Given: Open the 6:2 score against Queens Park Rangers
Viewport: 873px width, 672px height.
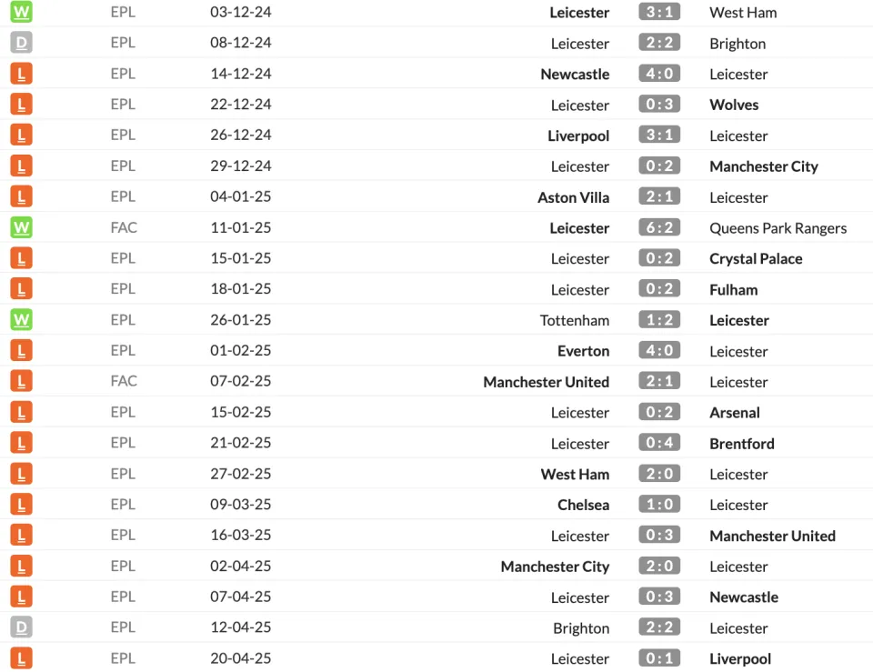Looking at the screenshot, I should click(x=659, y=227).
